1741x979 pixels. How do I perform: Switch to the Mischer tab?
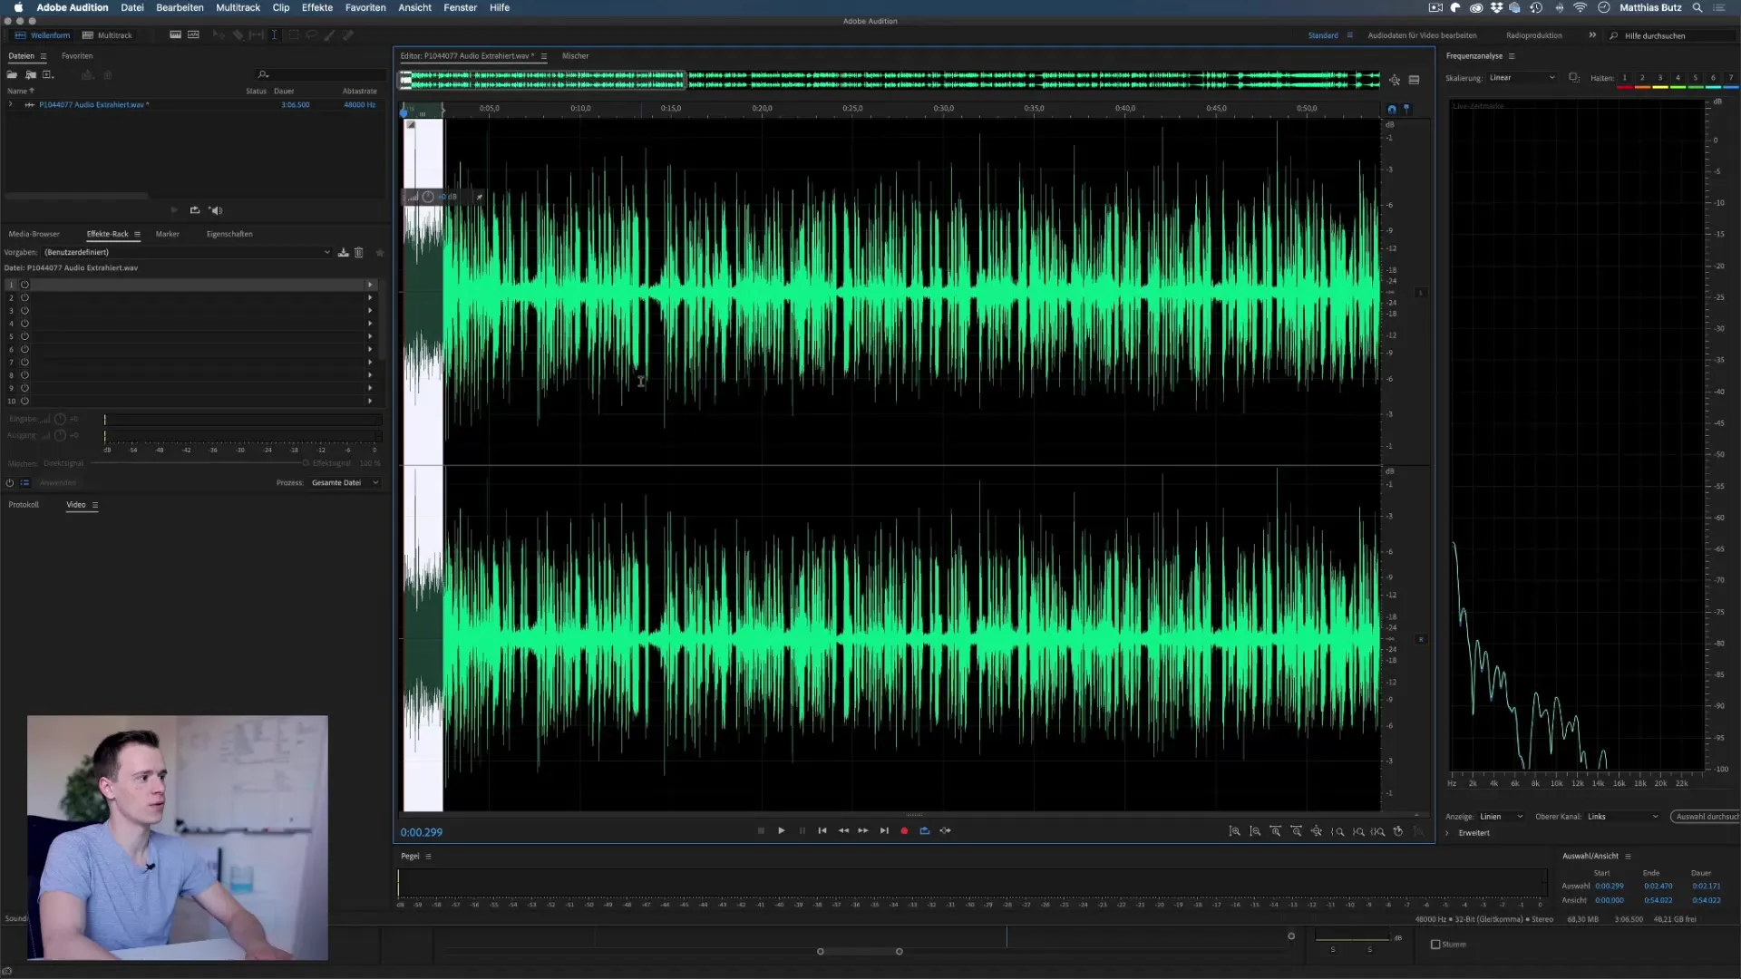tap(575, 56)
